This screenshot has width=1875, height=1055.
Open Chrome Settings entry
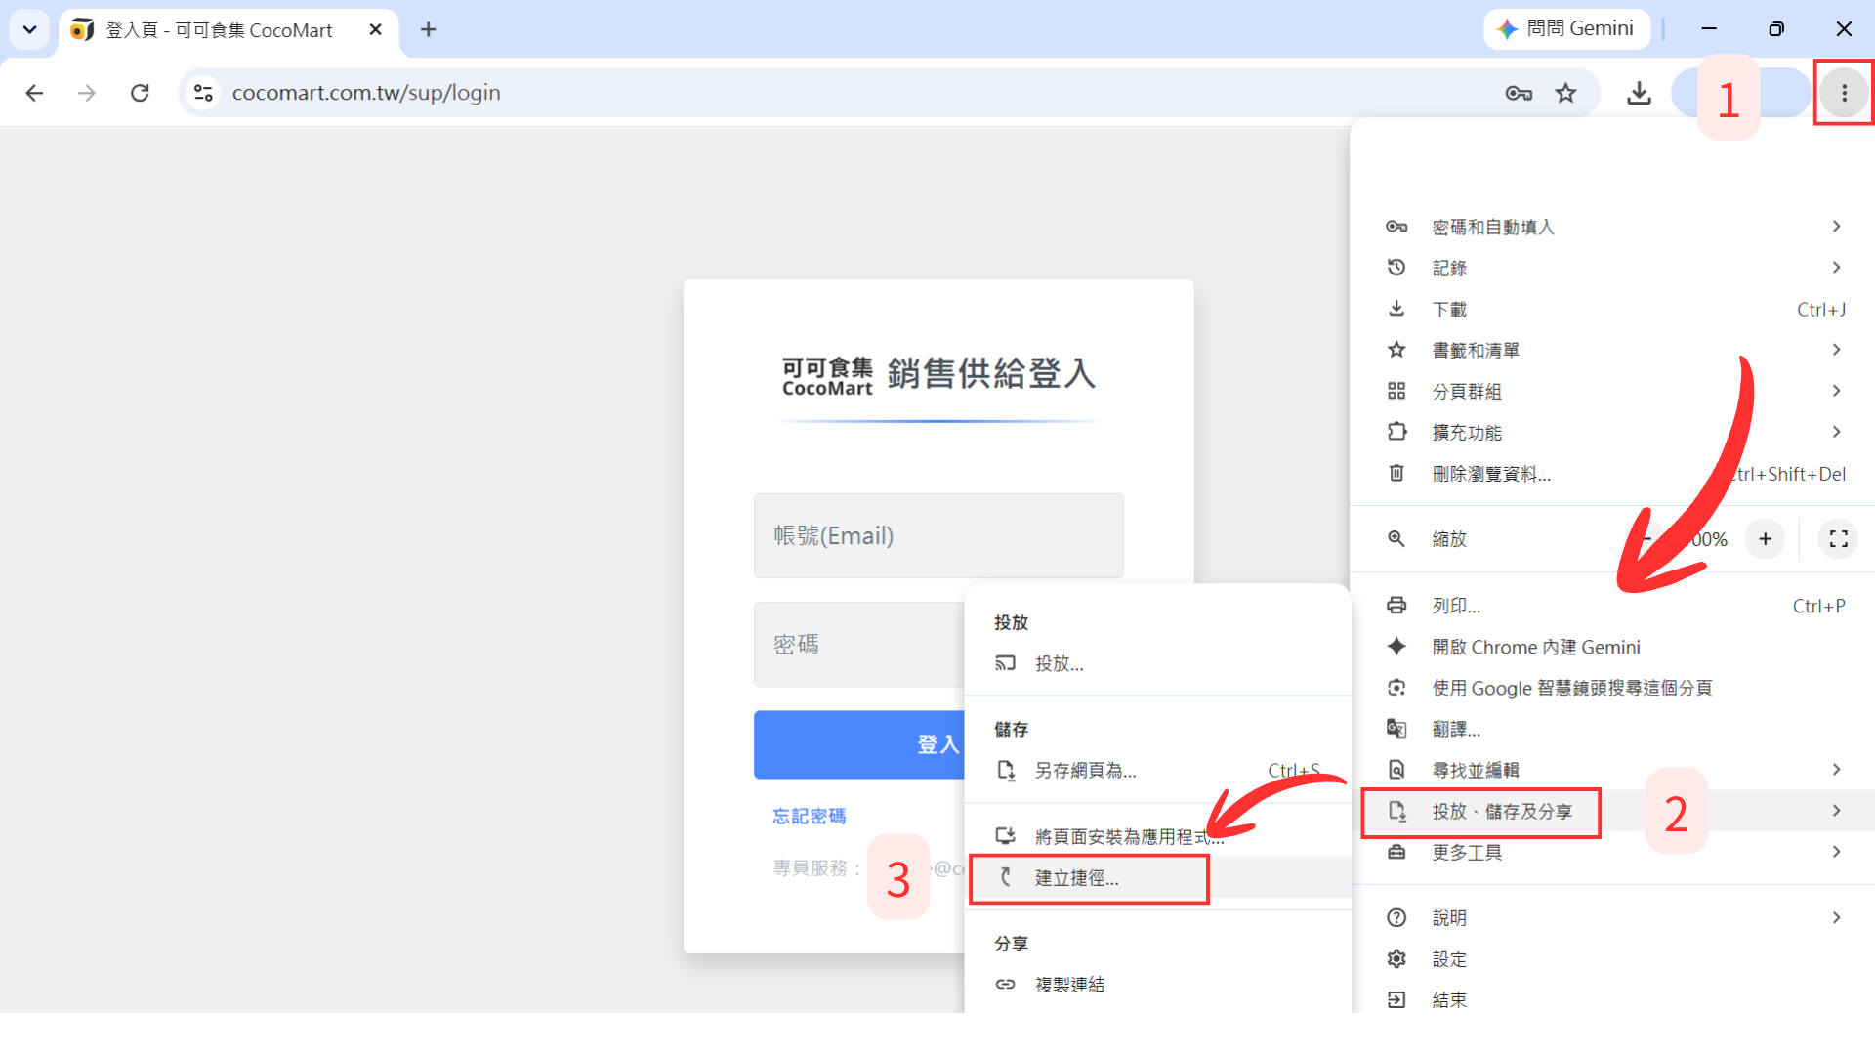[x=1611, y=958]
